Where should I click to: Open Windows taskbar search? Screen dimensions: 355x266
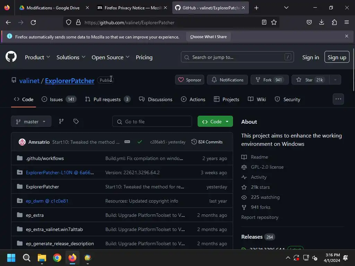(26, 258)
